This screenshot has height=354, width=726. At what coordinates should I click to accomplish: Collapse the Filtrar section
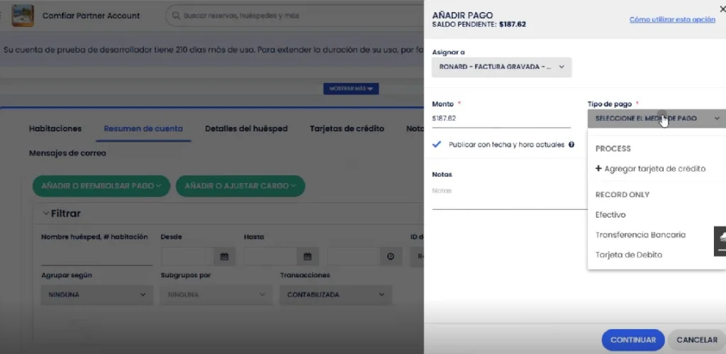point(46,213)
